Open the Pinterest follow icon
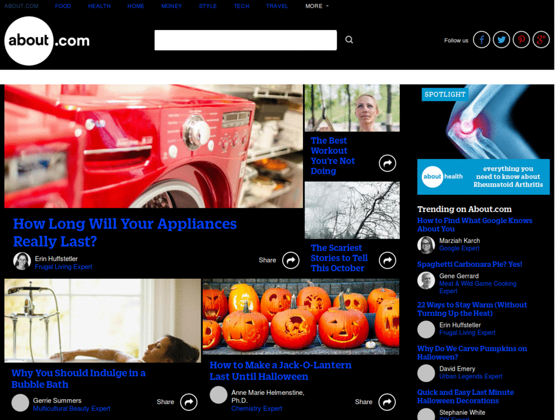This screenshot has width=560, height=420. point(521,39)
